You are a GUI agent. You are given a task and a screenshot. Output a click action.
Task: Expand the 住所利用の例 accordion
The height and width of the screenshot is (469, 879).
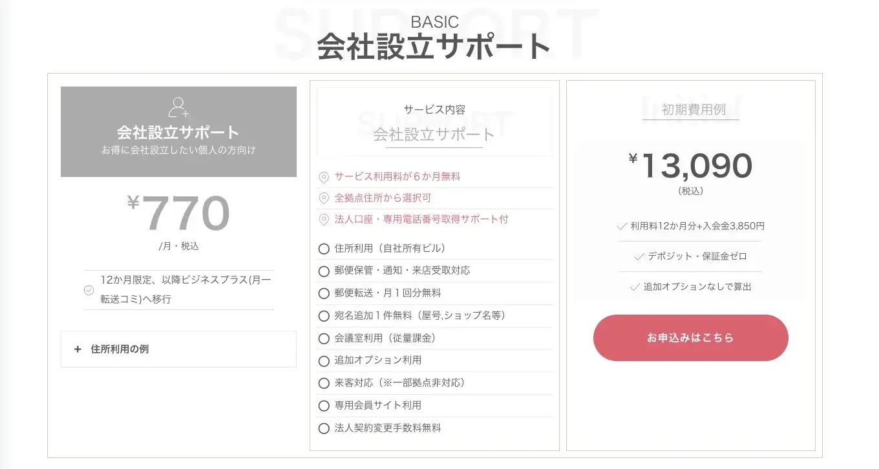pyautogui.click(x=178, y=349)
